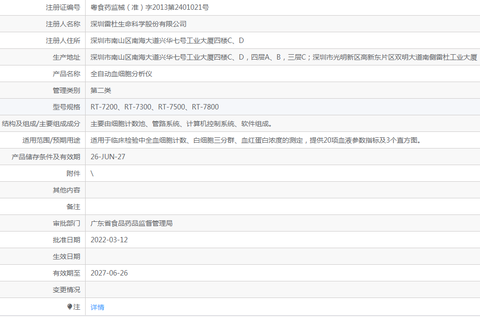Image resolution: width=480 pixels, height=319 pixels.
Task: Click the 注册证编号 row label
Action: coord(63,7)
